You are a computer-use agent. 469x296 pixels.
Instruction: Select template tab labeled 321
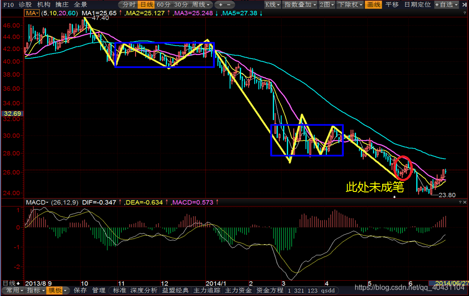pos(299,291)
